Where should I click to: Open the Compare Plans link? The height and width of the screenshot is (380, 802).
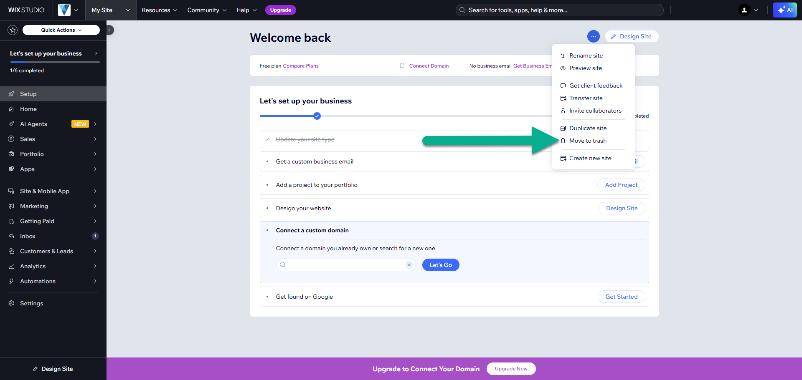coord(301,66)
